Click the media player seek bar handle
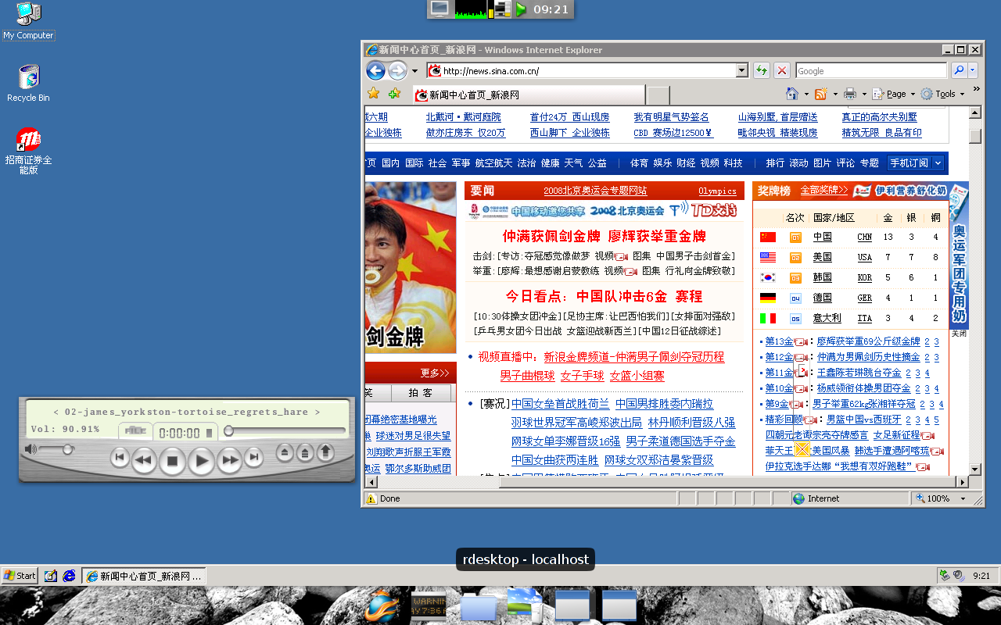 pyautogui.click(x=228, y=430)
